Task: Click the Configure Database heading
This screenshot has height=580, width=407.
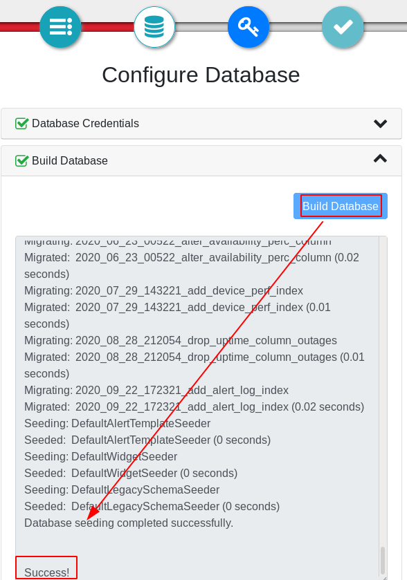Action: click(x=201, y=75)
